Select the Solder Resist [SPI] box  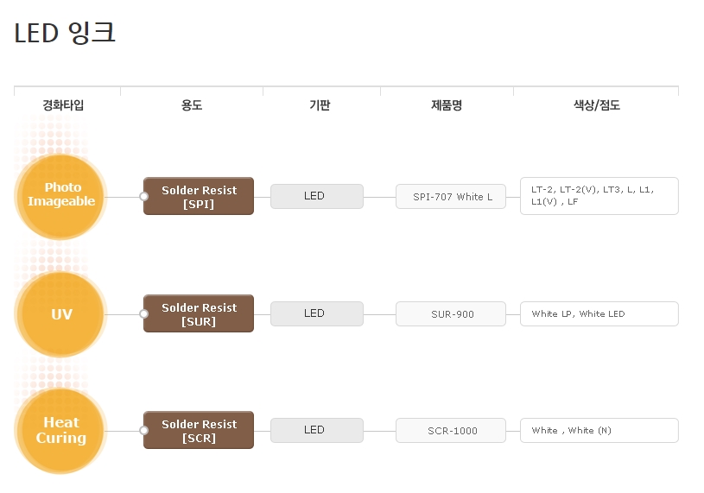[199, 196]
